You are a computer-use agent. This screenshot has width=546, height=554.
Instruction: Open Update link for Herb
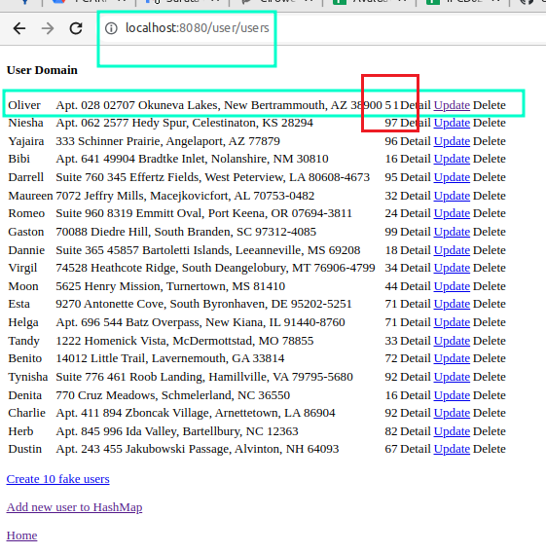pyautogui.click(x=452, y=431)
